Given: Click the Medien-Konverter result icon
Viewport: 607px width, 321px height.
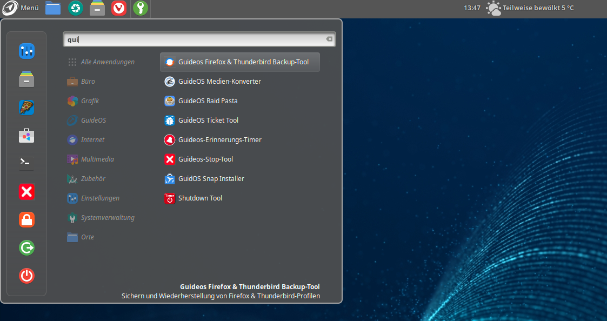Looking at the screenshot, I should pyautogui.click(x=170, y=81).
